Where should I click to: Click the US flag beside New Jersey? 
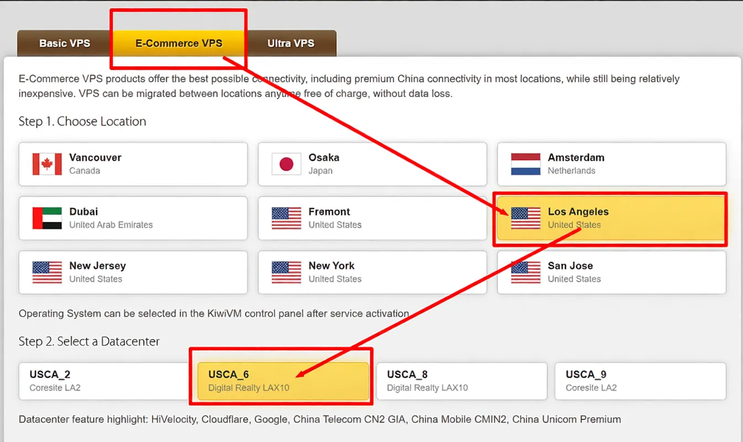[47, 272]
